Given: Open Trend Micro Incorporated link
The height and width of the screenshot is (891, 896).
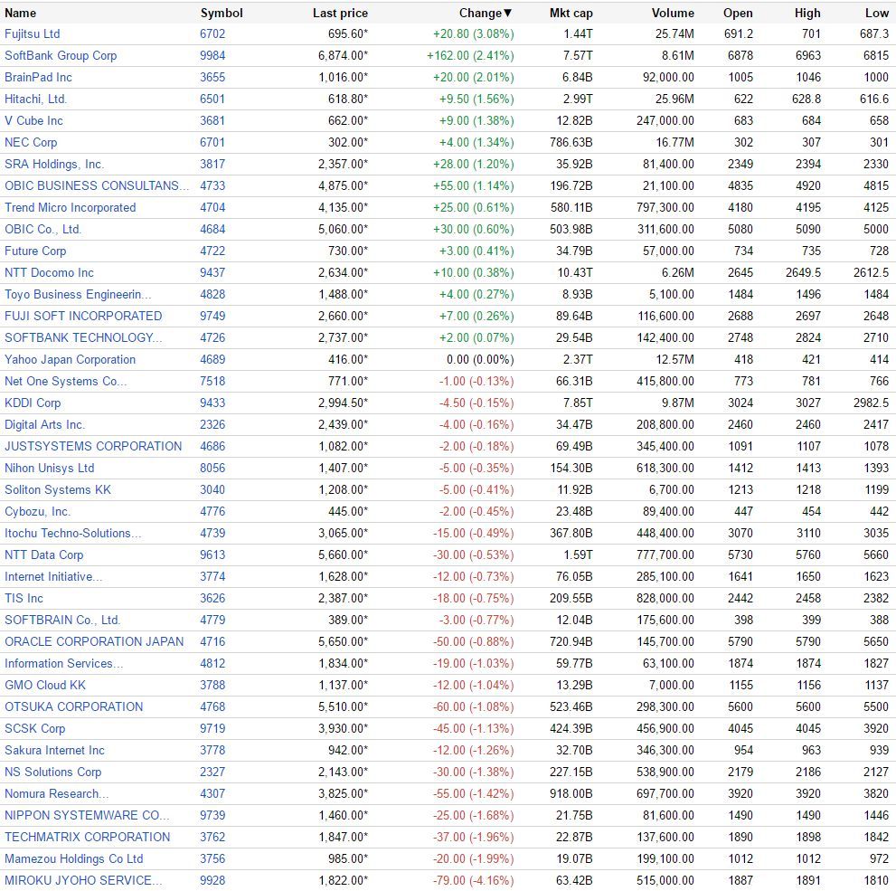Looking at the screenshot, I should click(71, 207).
